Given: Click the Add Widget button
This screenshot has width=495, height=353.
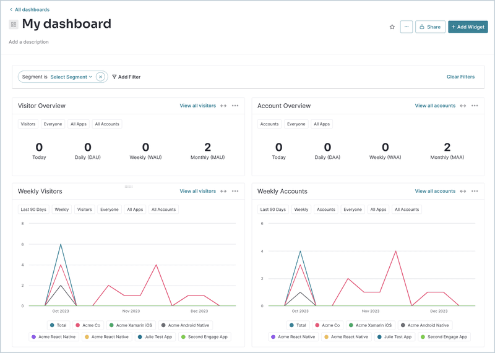Looking at the screenshot, I should pyautogui.click(x=468, y=27).
